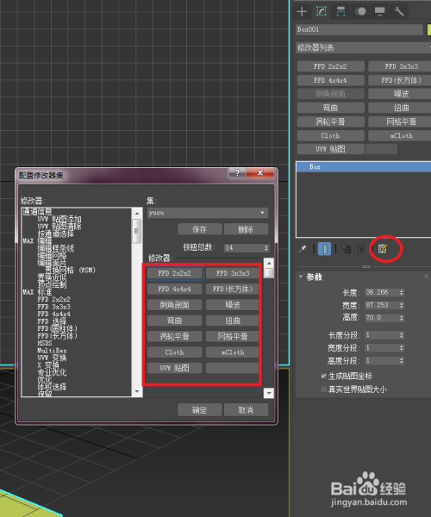Image resolution: width=431 pixels, height=517 pixels.
Task: Open the Hierarchy panel tab icon
Action: coord(340,11)
